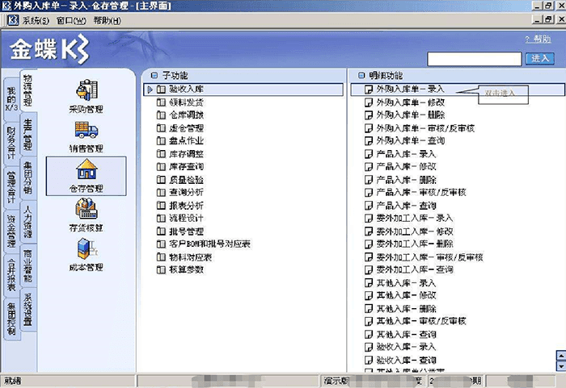Select 查询分析 in 子功能 list

tap(186, 192)
